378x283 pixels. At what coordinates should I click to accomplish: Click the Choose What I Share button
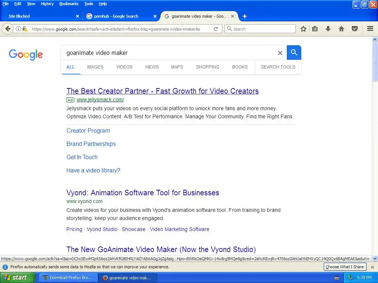[x=345, y=267]
